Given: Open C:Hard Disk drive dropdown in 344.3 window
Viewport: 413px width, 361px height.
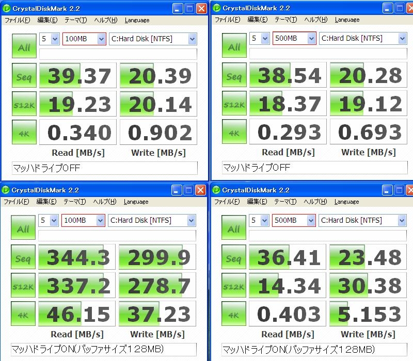Looking at the screenshot, I should (152, 221).
